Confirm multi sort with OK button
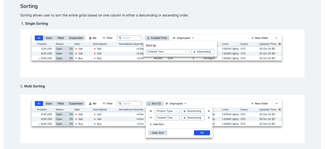Screen dimensions: 325x149 pyautogui.click(x=202, y=133)
